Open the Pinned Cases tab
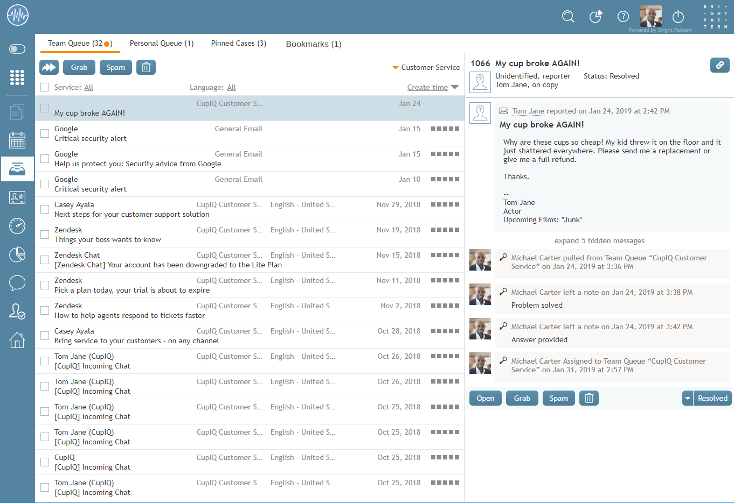This screenshot has width=734, height=503. pos(238,43)
